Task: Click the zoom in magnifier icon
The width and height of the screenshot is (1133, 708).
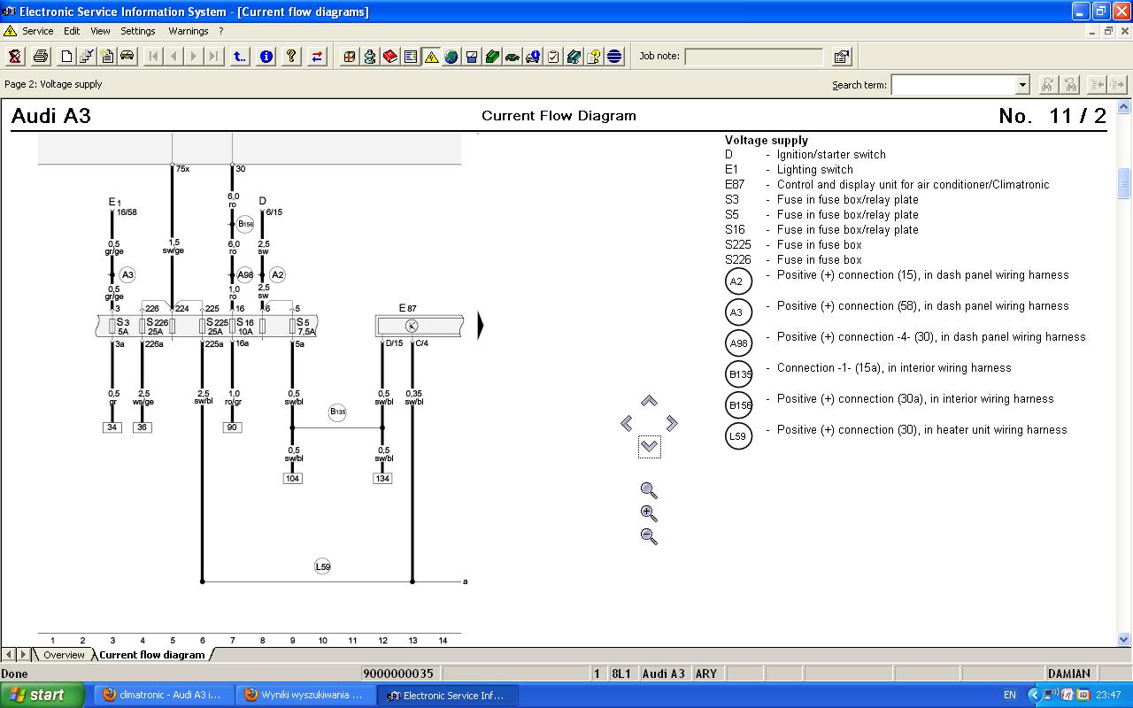Action: [649, 513]
